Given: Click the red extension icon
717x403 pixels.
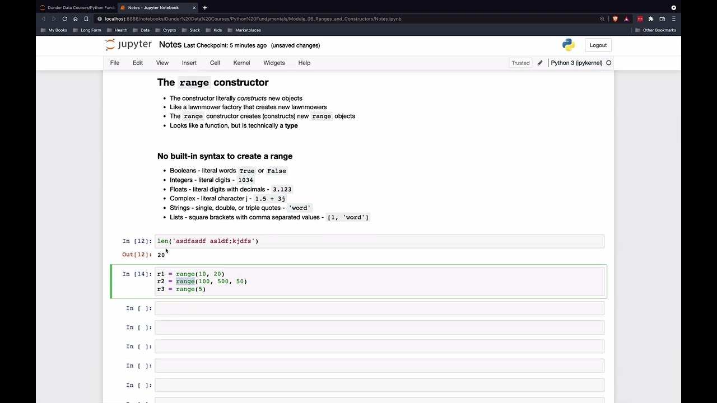Looking at the screenshot, I should coord(640,18).
